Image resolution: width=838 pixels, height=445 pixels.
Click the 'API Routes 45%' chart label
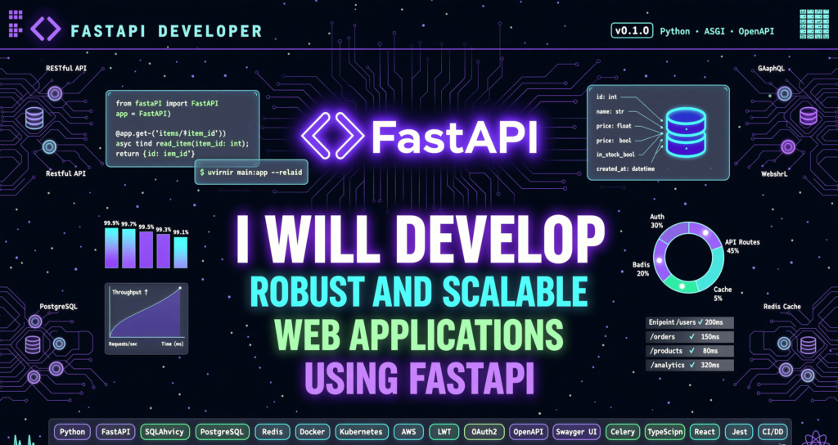tap(741, 246)
